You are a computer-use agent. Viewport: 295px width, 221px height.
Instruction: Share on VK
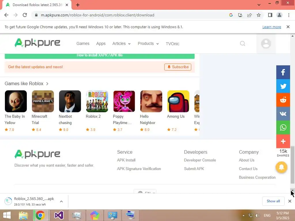(x=283, y=113)
